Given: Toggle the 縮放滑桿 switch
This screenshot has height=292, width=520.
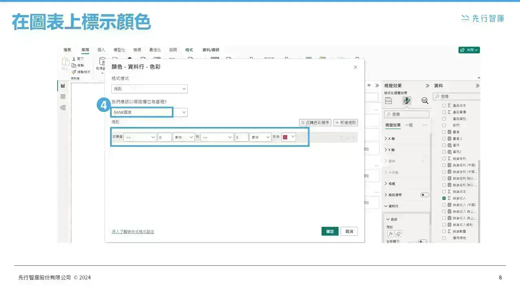Looking at the screenshot, I should point(425,195).
